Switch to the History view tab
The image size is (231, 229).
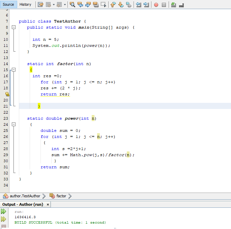click(25, 4)
